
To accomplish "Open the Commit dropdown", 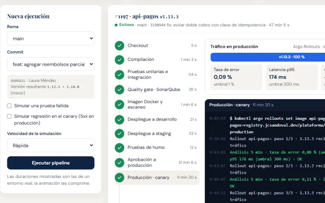I will coord(51,64).
